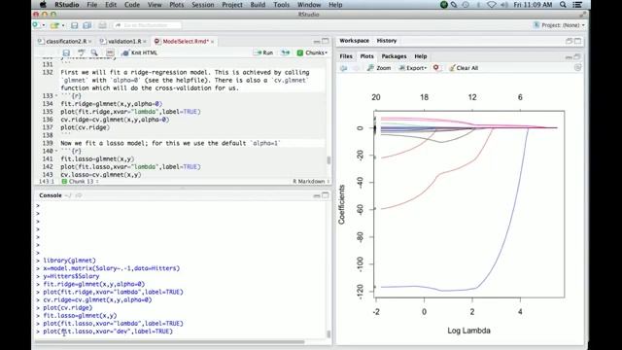Viewport: 622px width, 350px height.
Task: Remove current plot red X icon
Action: tap(436, 68)
